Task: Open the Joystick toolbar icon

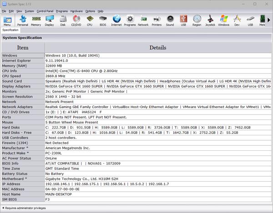Action: (x=210, y=21)
